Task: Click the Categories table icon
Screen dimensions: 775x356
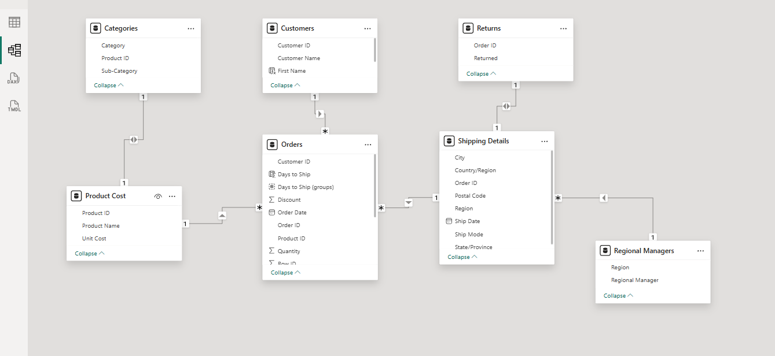Action: (x=96, y=28)
